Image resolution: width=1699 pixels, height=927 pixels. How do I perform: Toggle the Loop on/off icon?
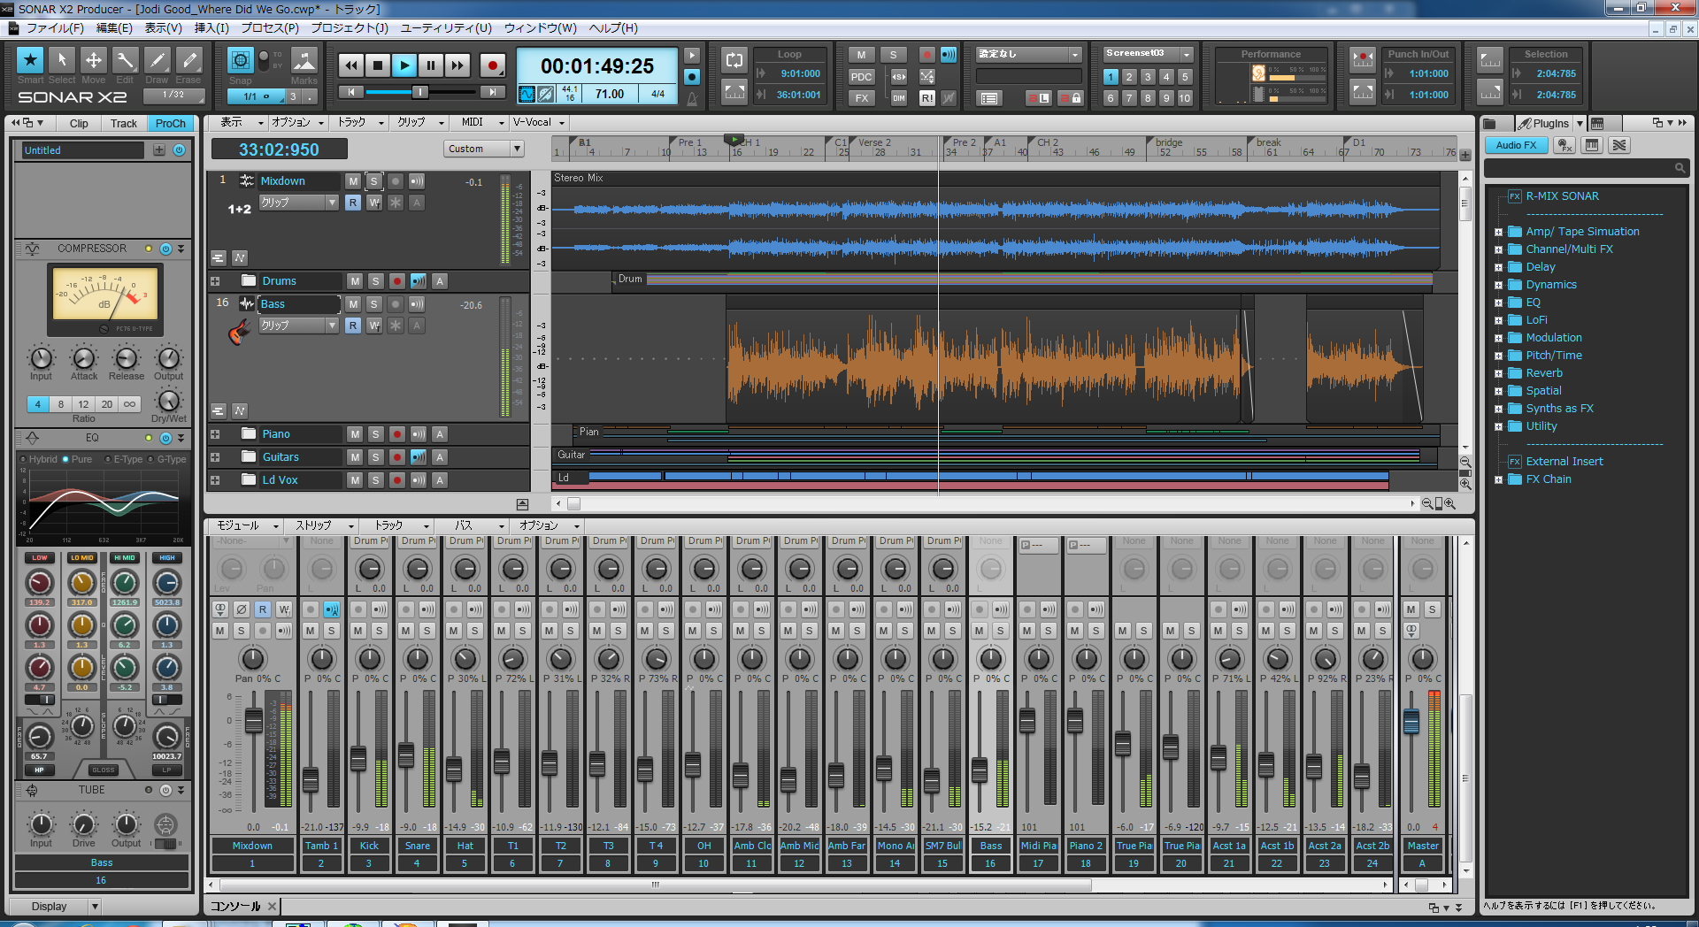[734, 60]
